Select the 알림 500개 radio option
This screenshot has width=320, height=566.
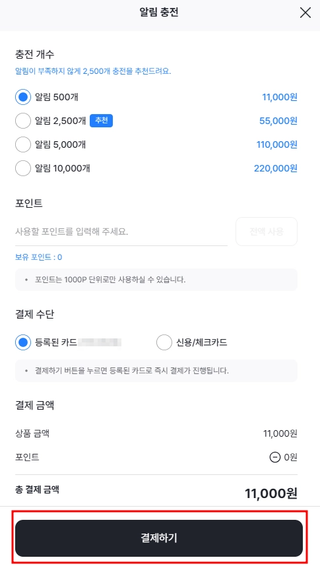(x=22, y=97)
